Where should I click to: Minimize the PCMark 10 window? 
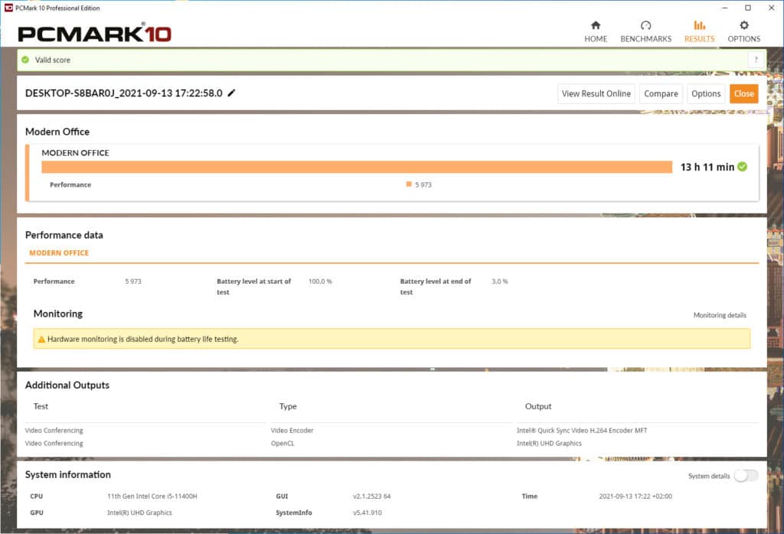click(724, 8)
